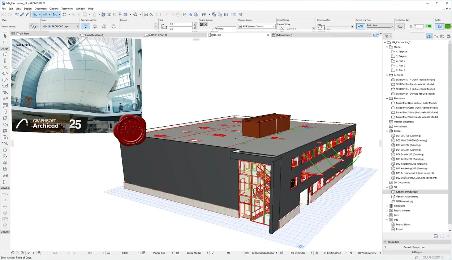The image size is (452, 260).
Task: Collapse the Sections folder in Navigator
Action: click(x=387, y=75)
